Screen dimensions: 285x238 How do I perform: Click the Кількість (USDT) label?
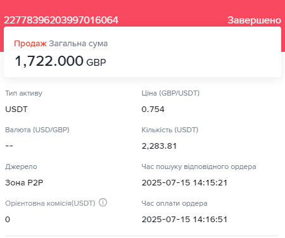pos(170,130)
